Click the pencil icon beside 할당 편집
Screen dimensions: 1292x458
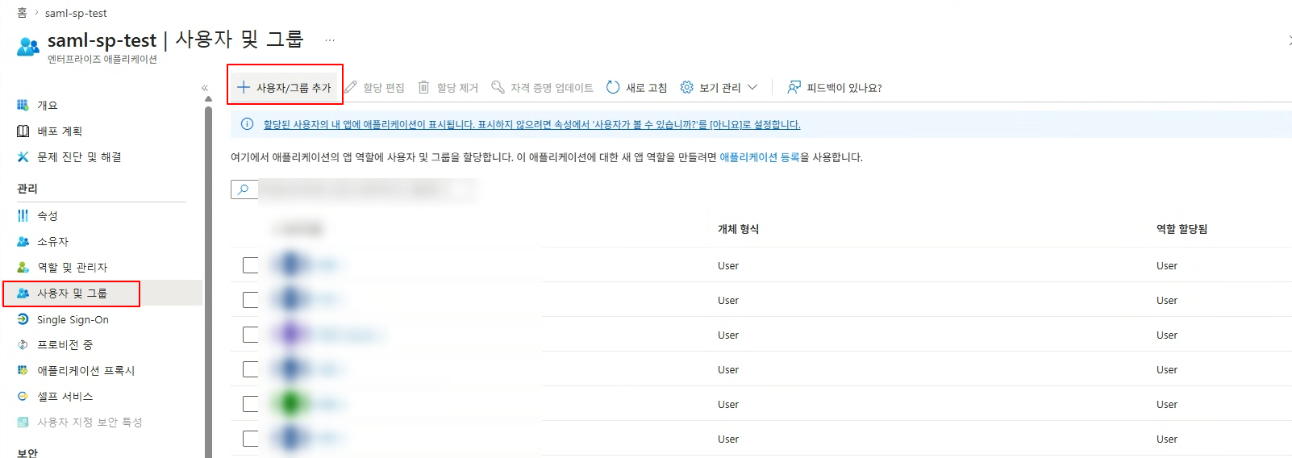pos(351,87)
